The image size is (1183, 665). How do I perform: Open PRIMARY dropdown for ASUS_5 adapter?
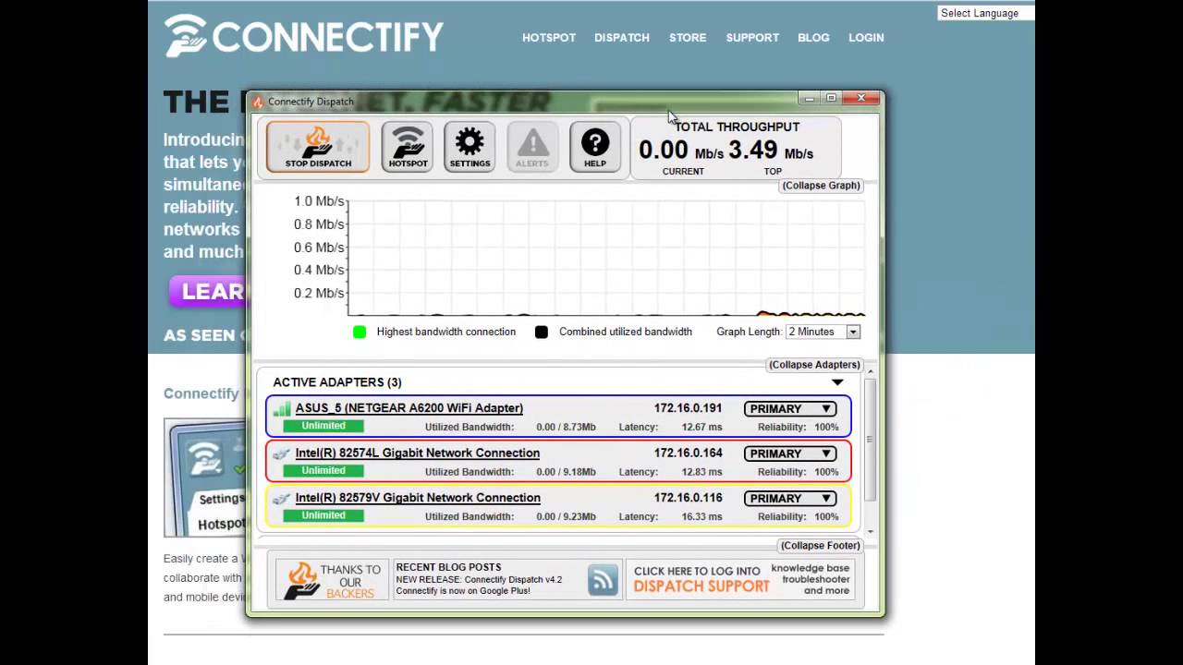(x=790, y=408)
